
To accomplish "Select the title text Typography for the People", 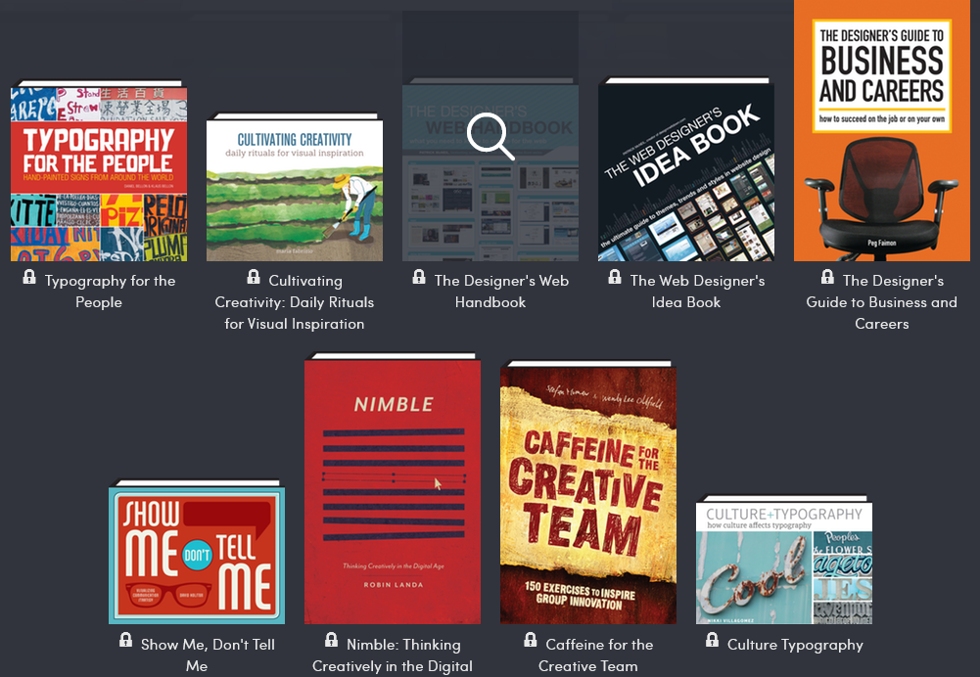I will (110, 292).
